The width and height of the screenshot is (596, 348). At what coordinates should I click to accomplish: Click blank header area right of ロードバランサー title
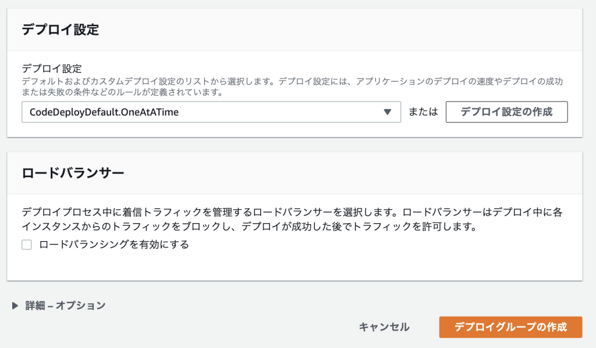point(349,173)
